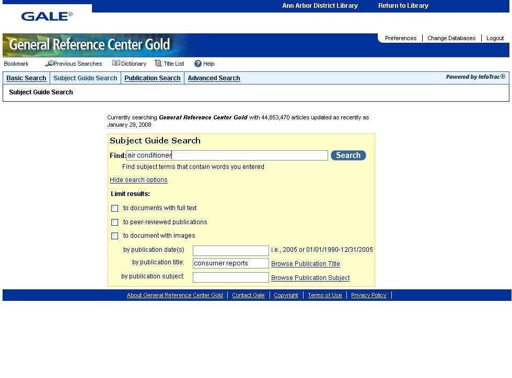Open the Privacy Policy footer link
512x378 pixels.
point(369,295)
